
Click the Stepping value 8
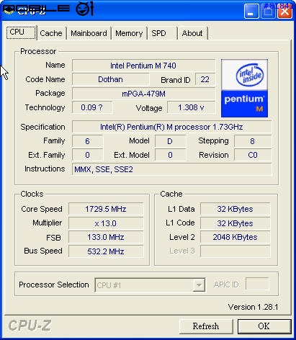pyautogui.click(x=253, y=141)
